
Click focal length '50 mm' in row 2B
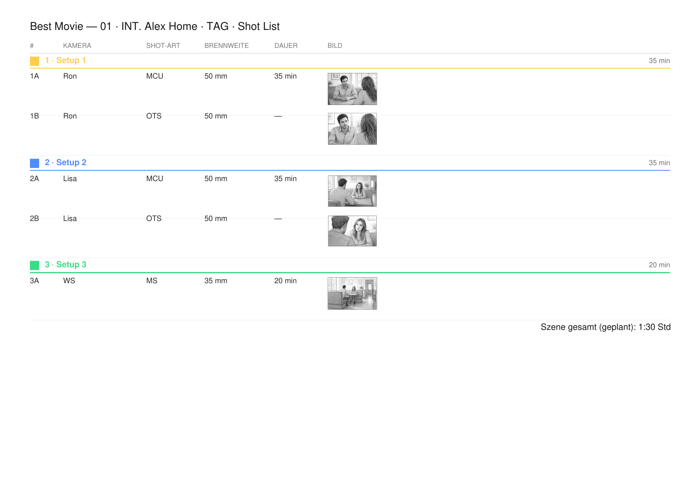point(216,219)
